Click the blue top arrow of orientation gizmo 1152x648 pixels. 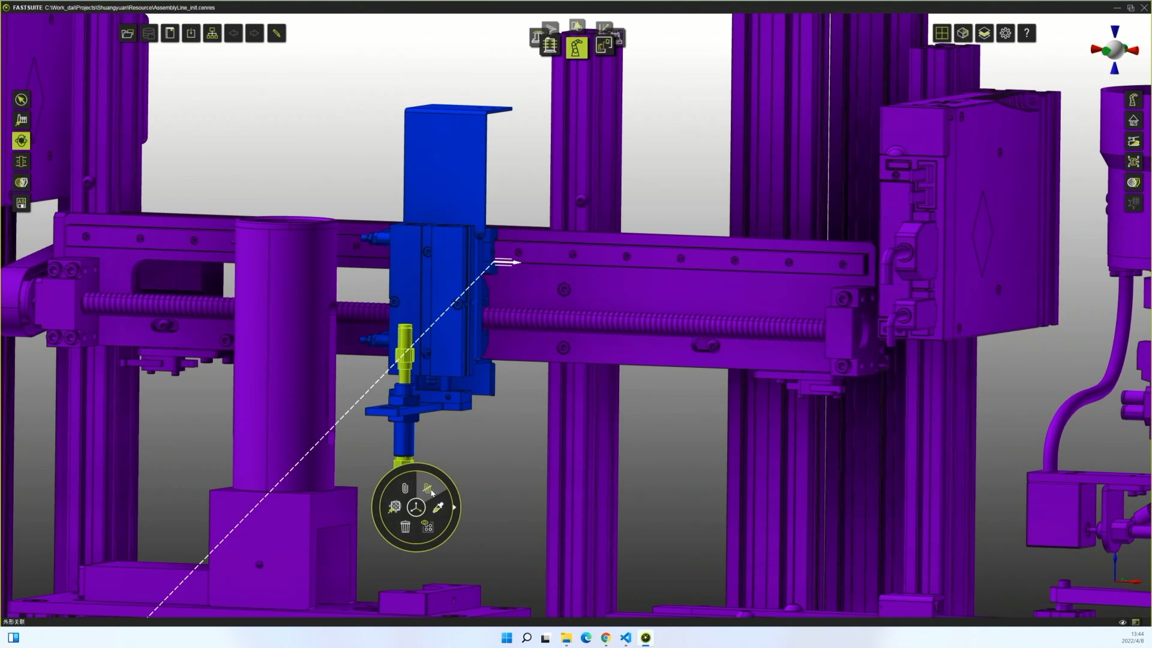[1115, 31]
